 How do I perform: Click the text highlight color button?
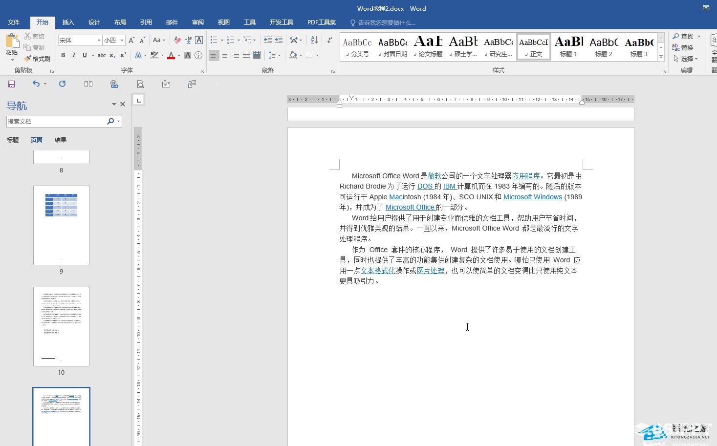(154, 55)
